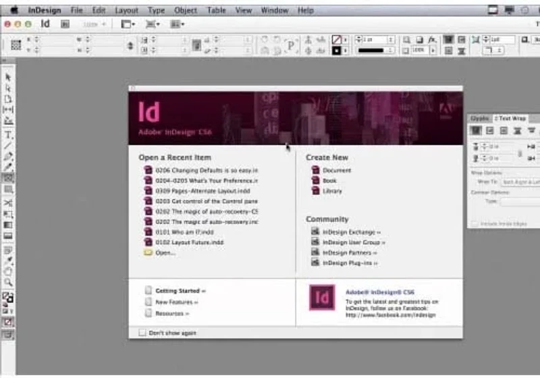Click the black stroke swatch in Control panel

click(336, 51)
